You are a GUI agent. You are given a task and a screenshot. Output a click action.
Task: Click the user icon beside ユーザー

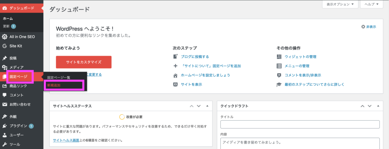(5, 135)
